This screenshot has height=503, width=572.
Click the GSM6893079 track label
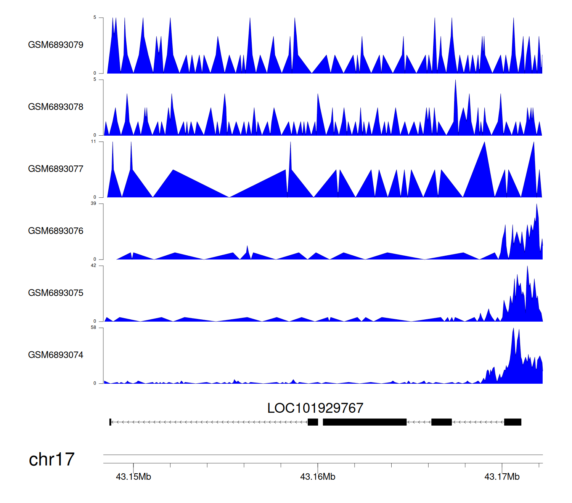point(56,45)
